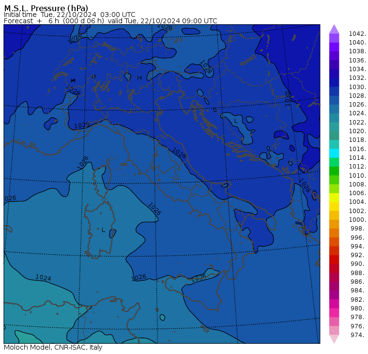
Task: Click the cyan legend band between 1014 and 1016
Action: 334,154
